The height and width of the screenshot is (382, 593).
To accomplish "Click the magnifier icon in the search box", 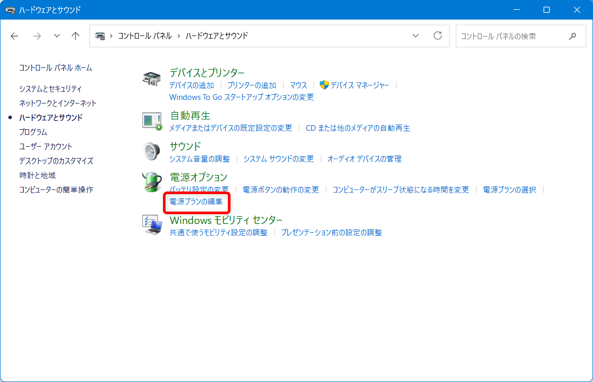I will click(x=572, y=37).
